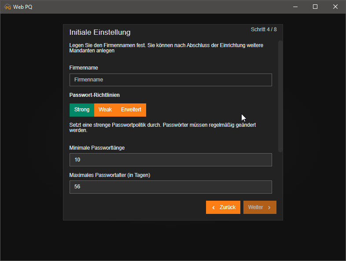The image size is (346, 261).
Task: Click the right chevron icon on Weiter
Action: point(269,207)
